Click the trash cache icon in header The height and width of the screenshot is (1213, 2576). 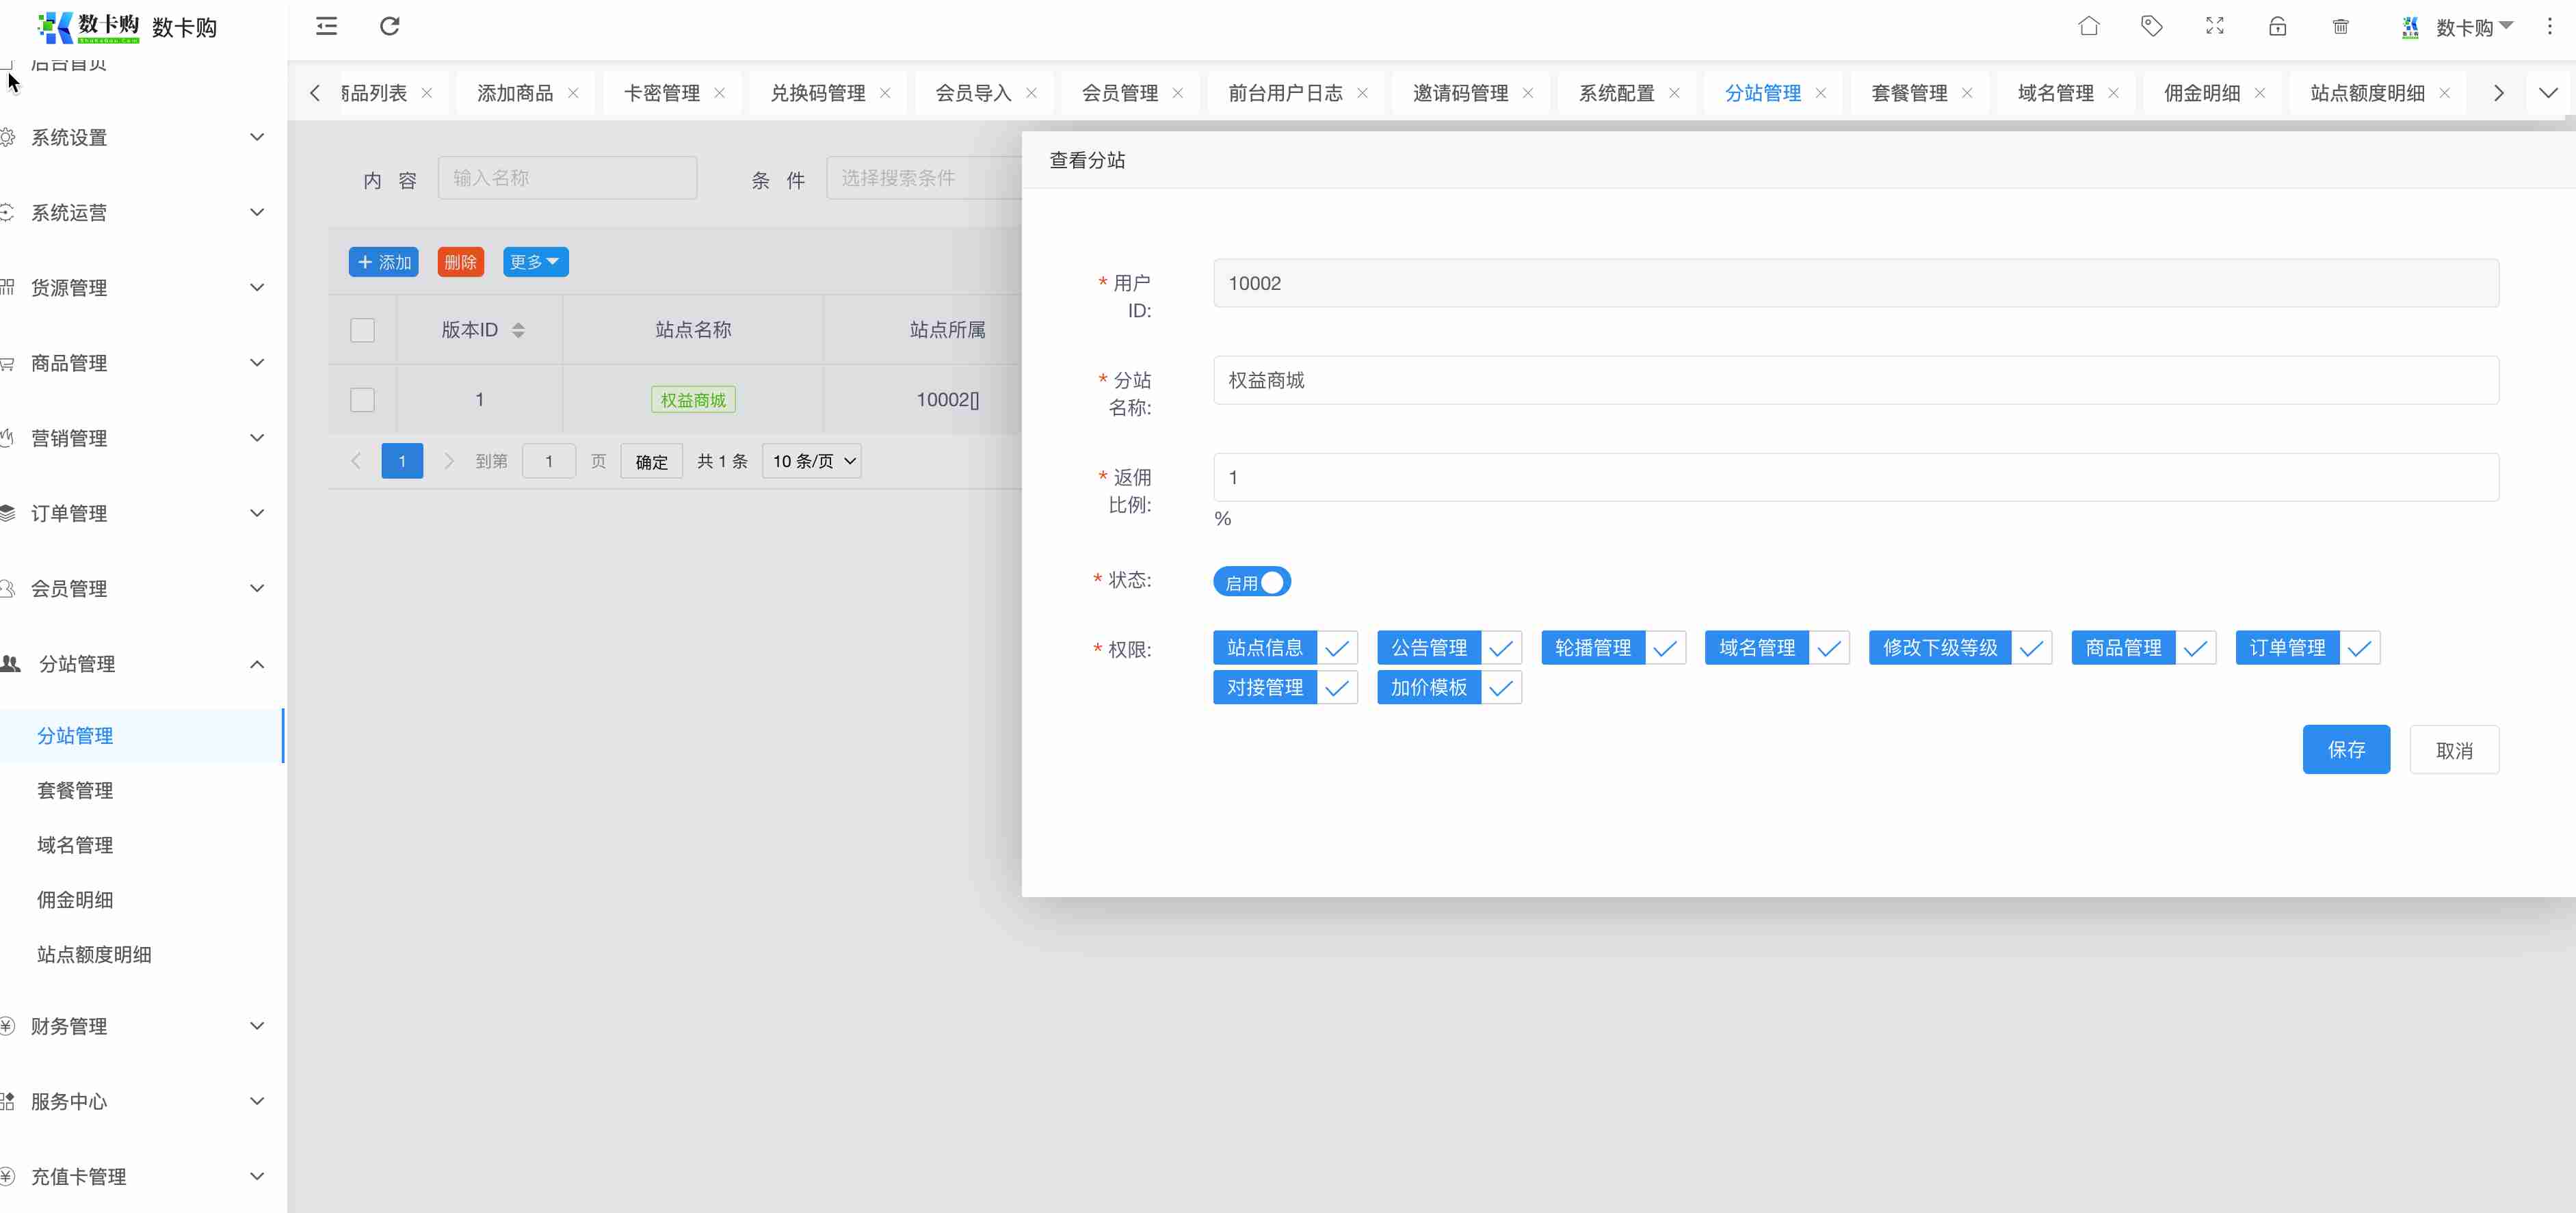tap(2340, 27)
